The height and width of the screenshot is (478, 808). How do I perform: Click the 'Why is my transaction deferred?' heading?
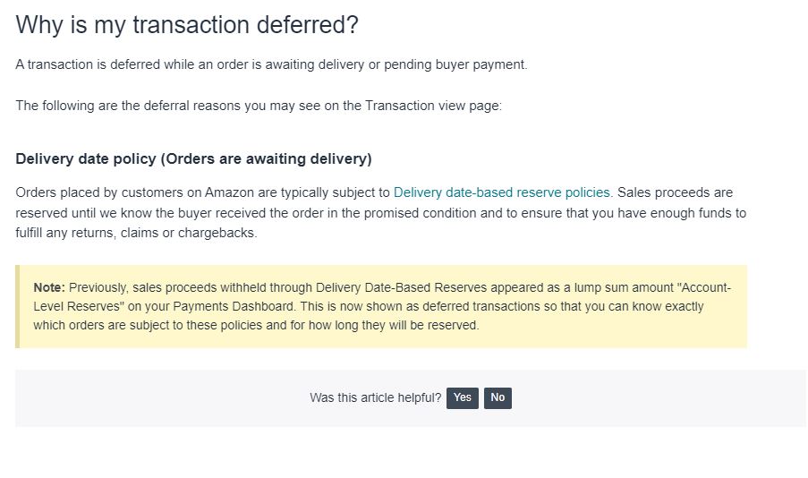click(x=186, y=25)
